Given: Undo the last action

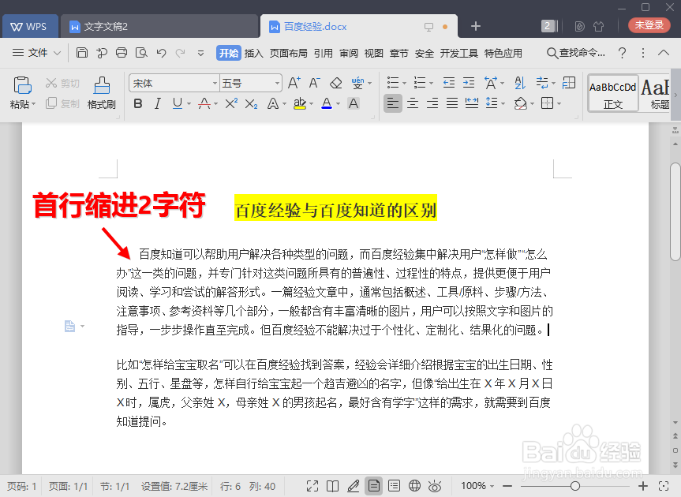Looking at the screenshot, I should coord(161,53).
